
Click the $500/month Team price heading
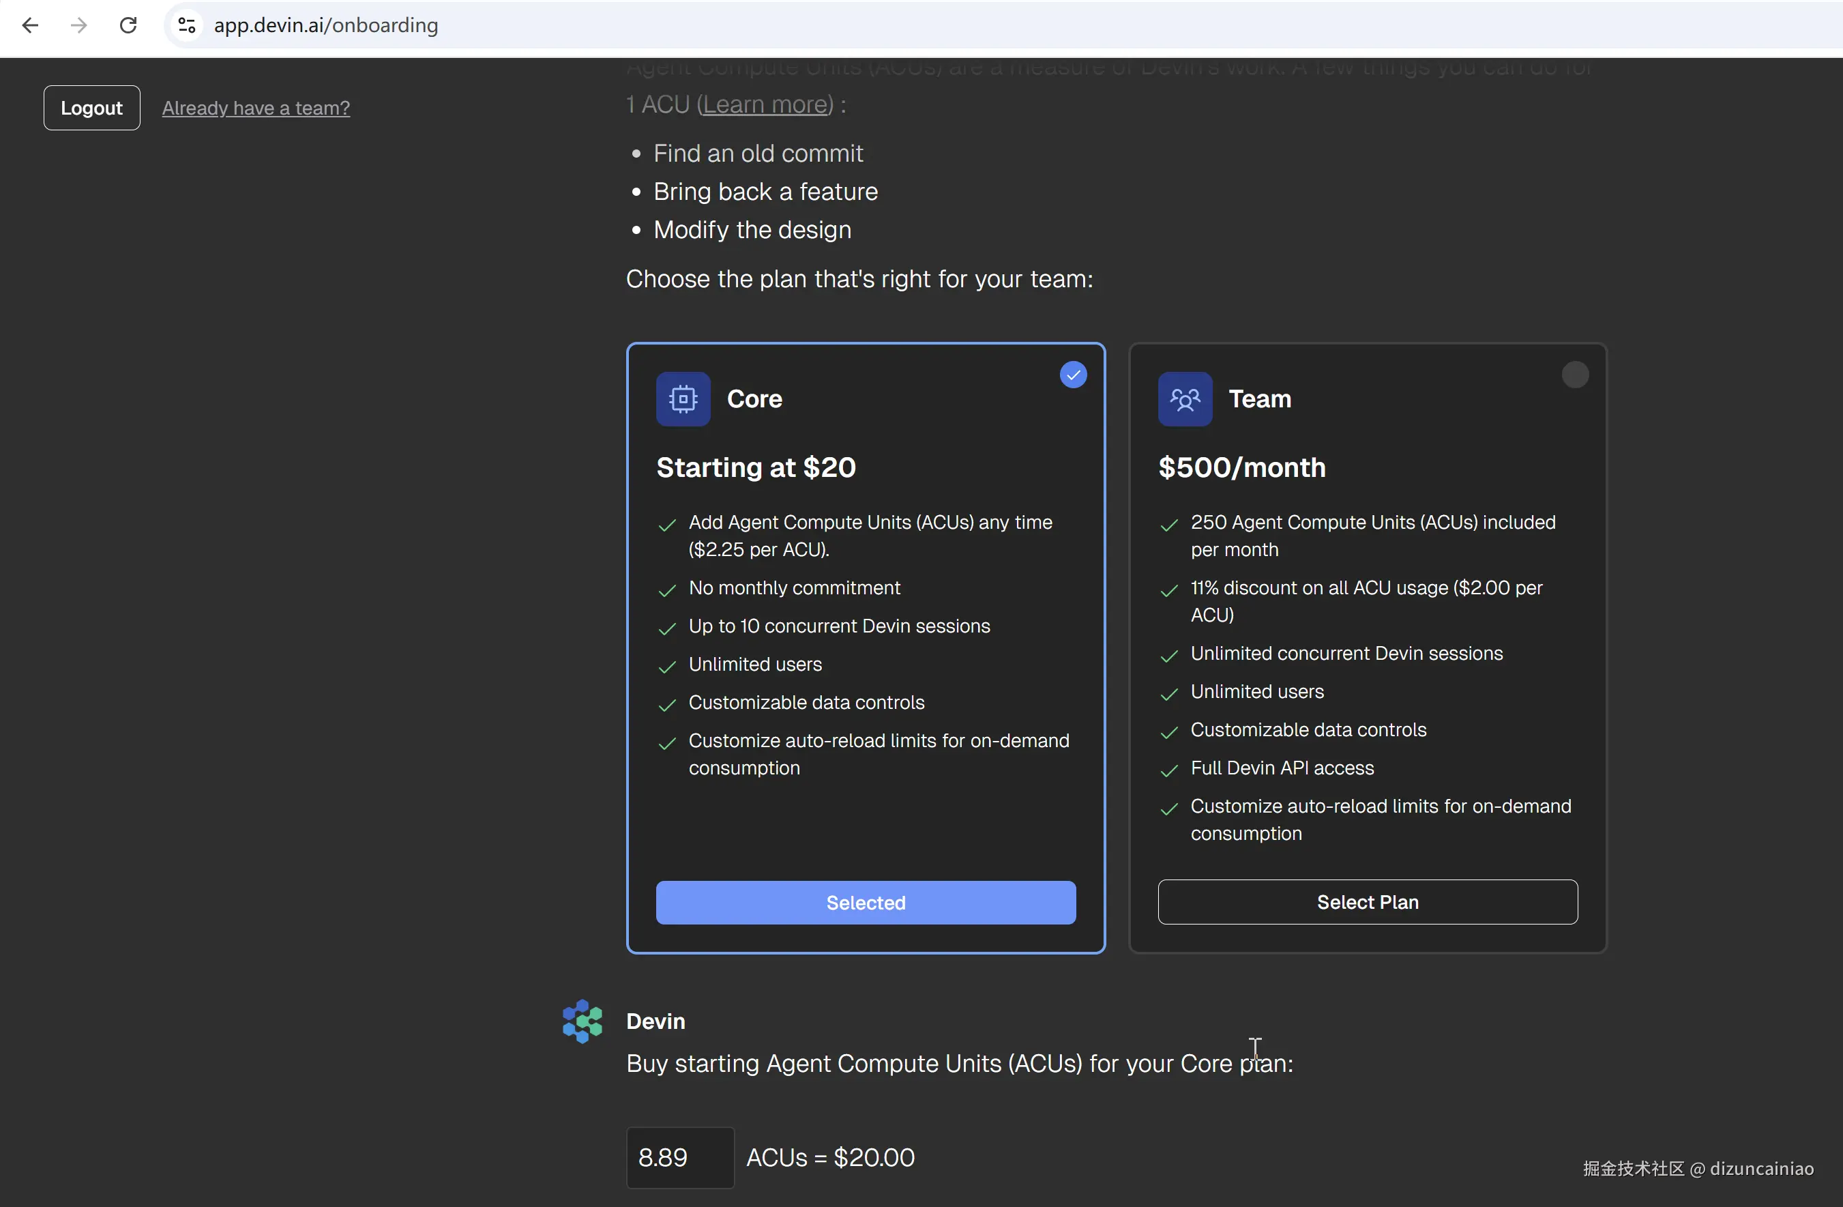tap(1241, 467)
